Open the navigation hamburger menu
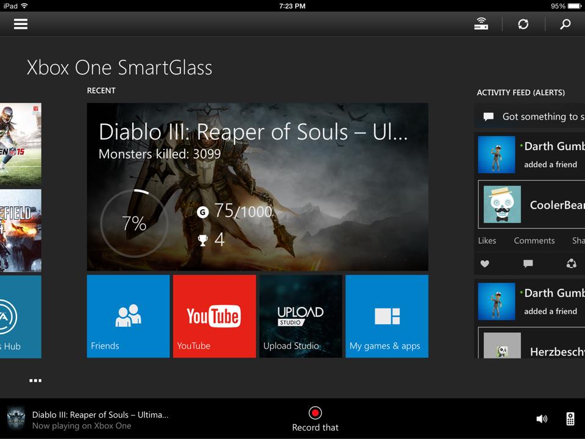 [20, 24]
